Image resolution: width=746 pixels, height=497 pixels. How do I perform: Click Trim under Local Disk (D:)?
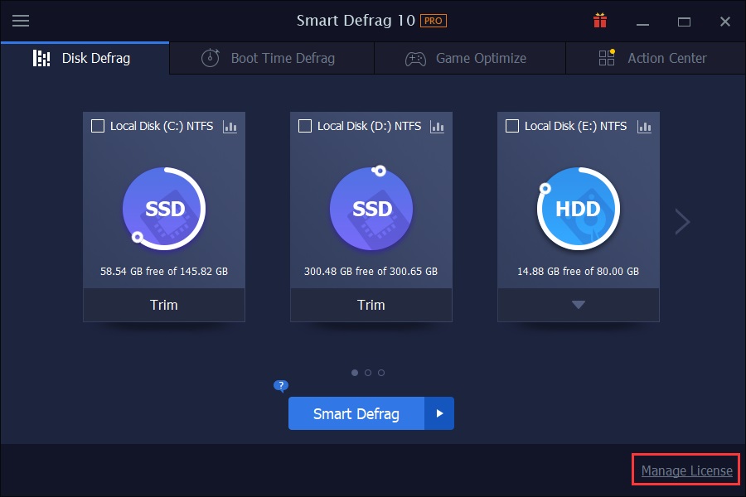click(x=371, y=305)
